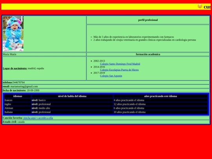This screenshot has width=212, height=159.
Task: Open Colegio Escolapias Puerta de Hierro link
Action: click(x=119, y=70)
